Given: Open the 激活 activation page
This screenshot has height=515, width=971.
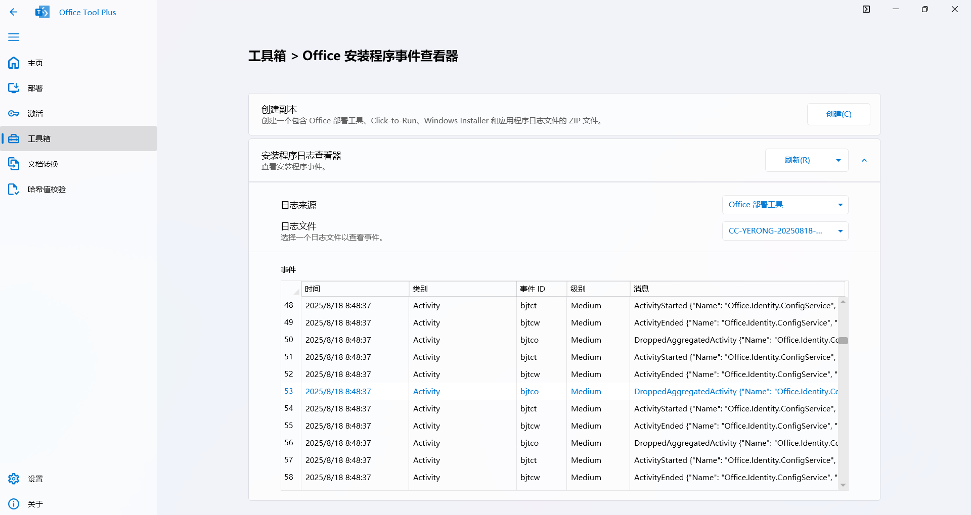Looking at the screenshot, I should coord(35,113).
